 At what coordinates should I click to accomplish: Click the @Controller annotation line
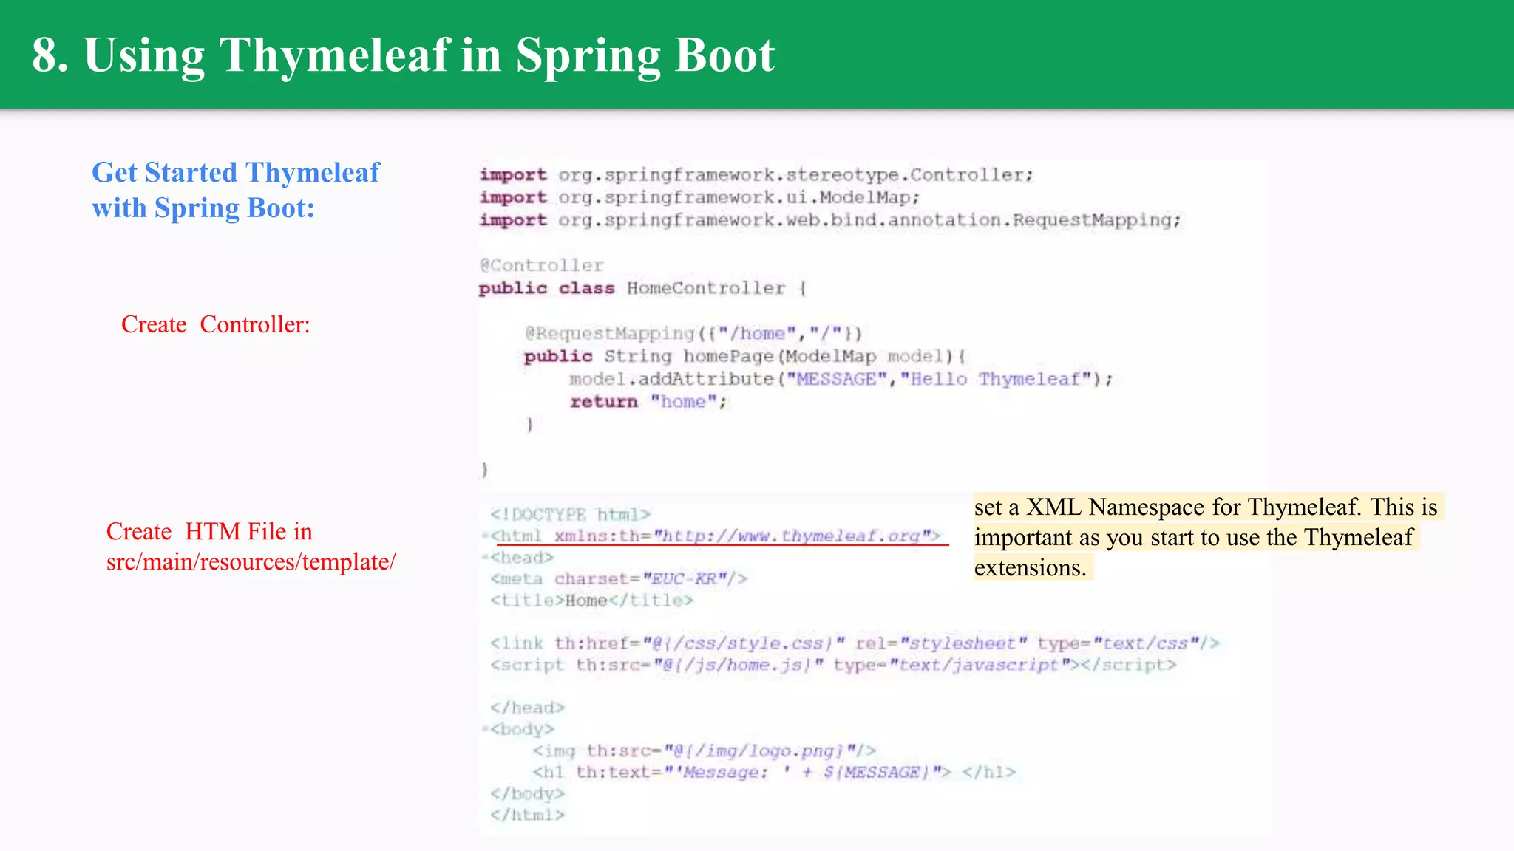(x=541, y=265)
